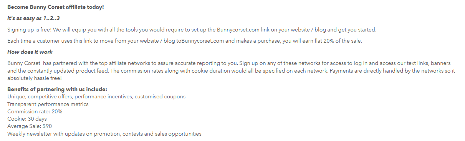Image resolution: width=465 pixels, height=141 pixels.
Task: Click the 'Average Sale: $90' line
Action: (30, 126)
